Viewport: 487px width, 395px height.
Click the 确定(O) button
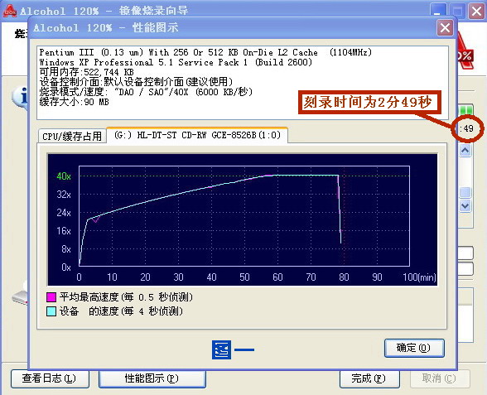coord(414,348)
